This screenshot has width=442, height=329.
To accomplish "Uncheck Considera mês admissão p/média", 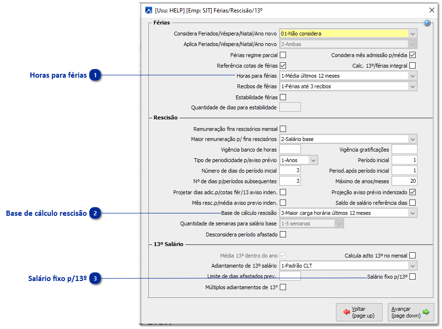I will [412, 55].
